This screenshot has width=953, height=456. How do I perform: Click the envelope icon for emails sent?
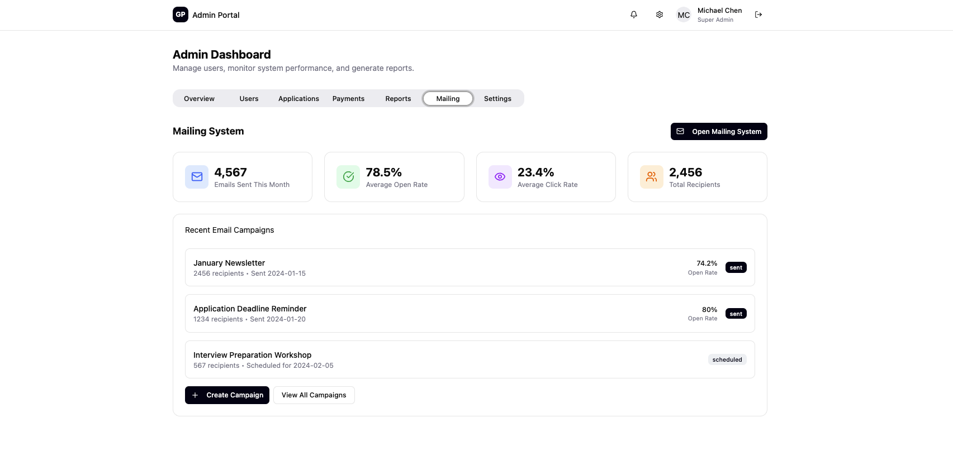pyautogui.click(x=197, y=177)
